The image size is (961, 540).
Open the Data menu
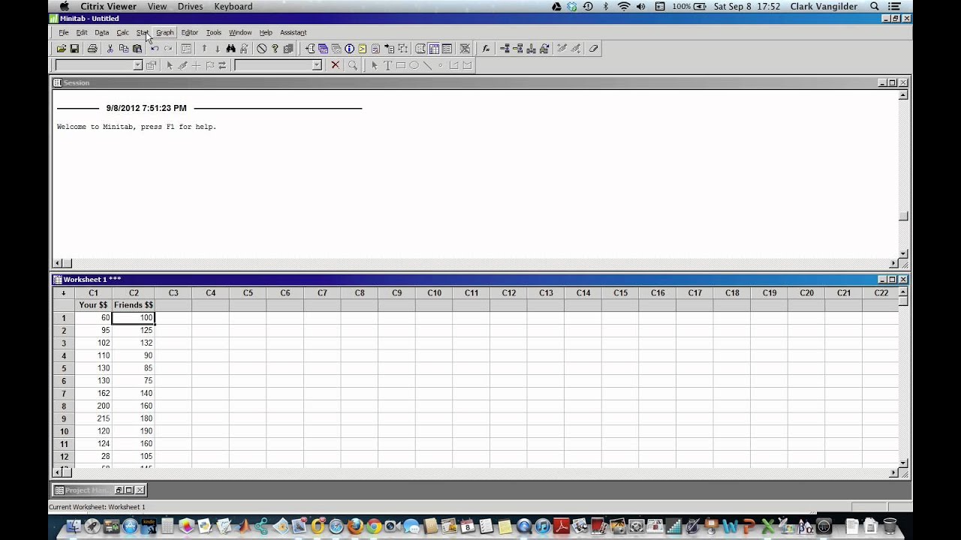pos(101,32)
